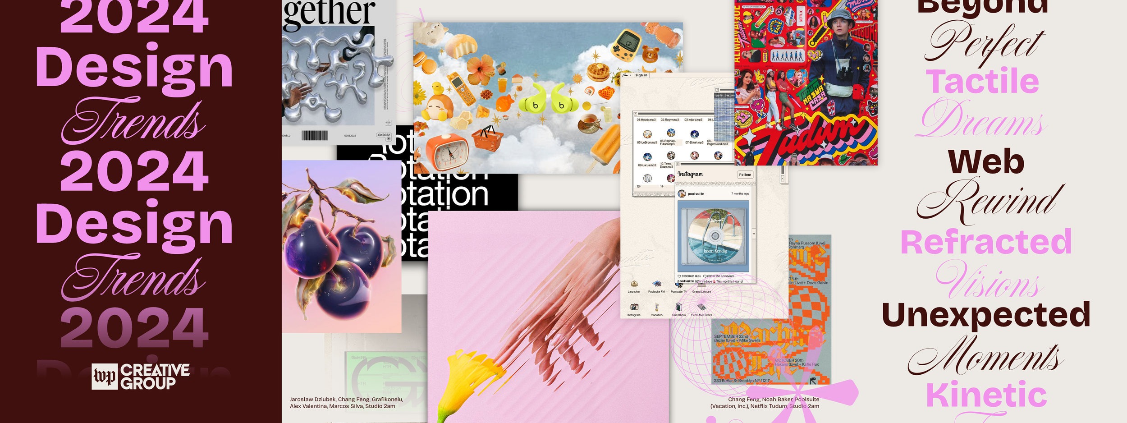Click the Instagram window scrollbar handle

click(753, 234)
